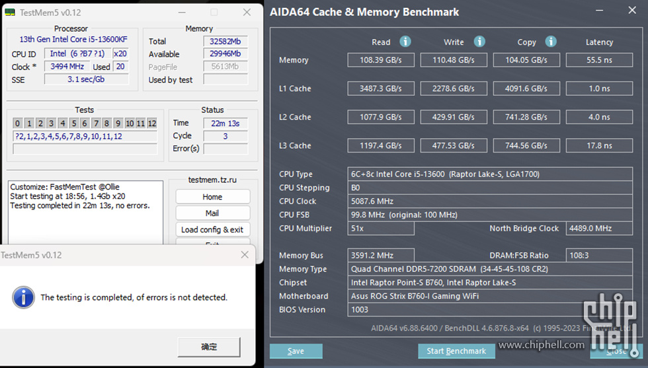Viewport: 648px width, 368px height.
Task: Click the CPU Multiplier value 51x
Action: (x=381, y=229)
